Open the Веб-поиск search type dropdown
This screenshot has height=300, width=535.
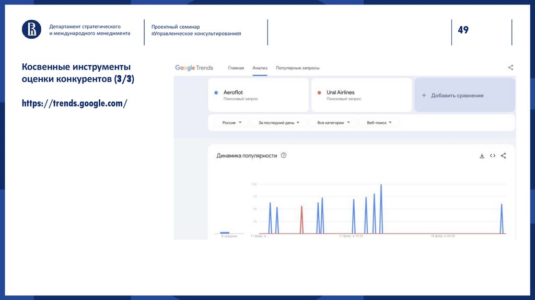(x=379, y=122)
